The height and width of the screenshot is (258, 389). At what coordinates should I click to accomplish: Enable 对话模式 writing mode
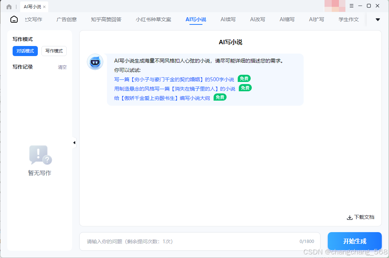coord(25,51)
